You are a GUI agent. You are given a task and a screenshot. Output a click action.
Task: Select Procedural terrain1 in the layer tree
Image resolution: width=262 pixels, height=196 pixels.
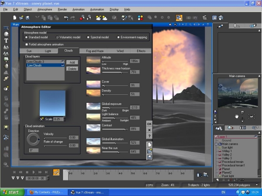pyautogui.click(x=233, y=165)
